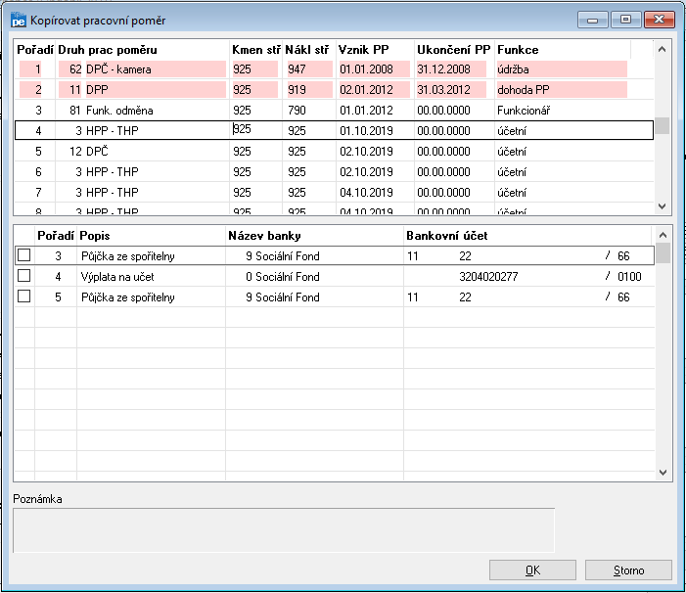Click the cost center value 947

pyautogui.click(x=309, y=69)
